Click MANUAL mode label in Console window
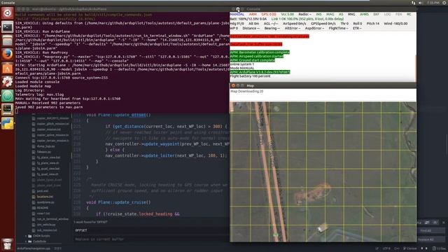 pos(237,14)
